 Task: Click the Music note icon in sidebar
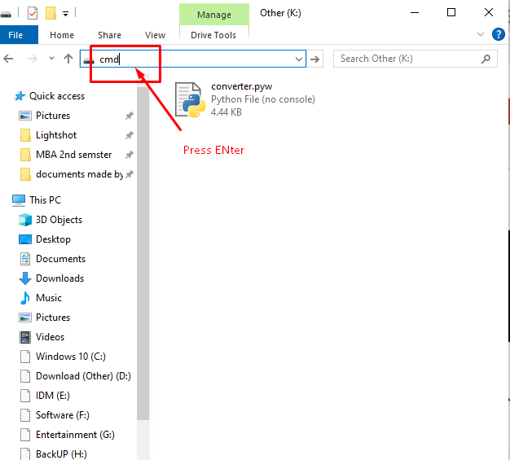pos(24,298)
